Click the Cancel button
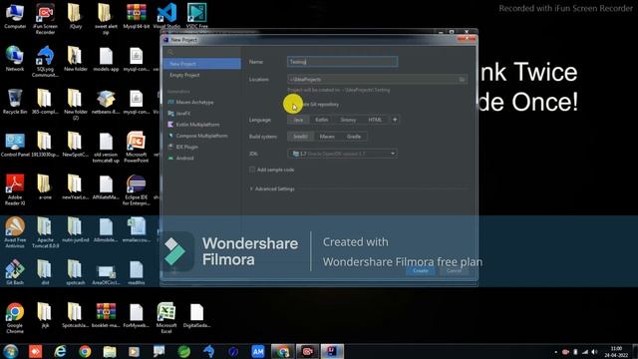The width and height of the screenshot is (638, 359). [454, 270]
